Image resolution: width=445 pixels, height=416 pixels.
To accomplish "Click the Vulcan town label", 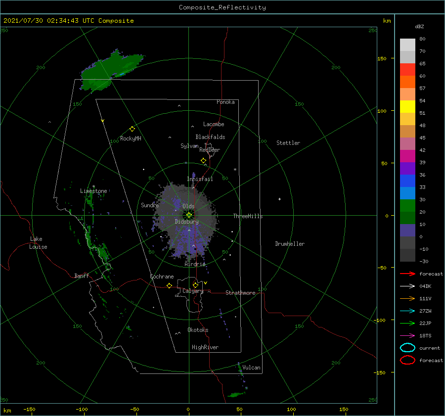I will click(251, 368).
